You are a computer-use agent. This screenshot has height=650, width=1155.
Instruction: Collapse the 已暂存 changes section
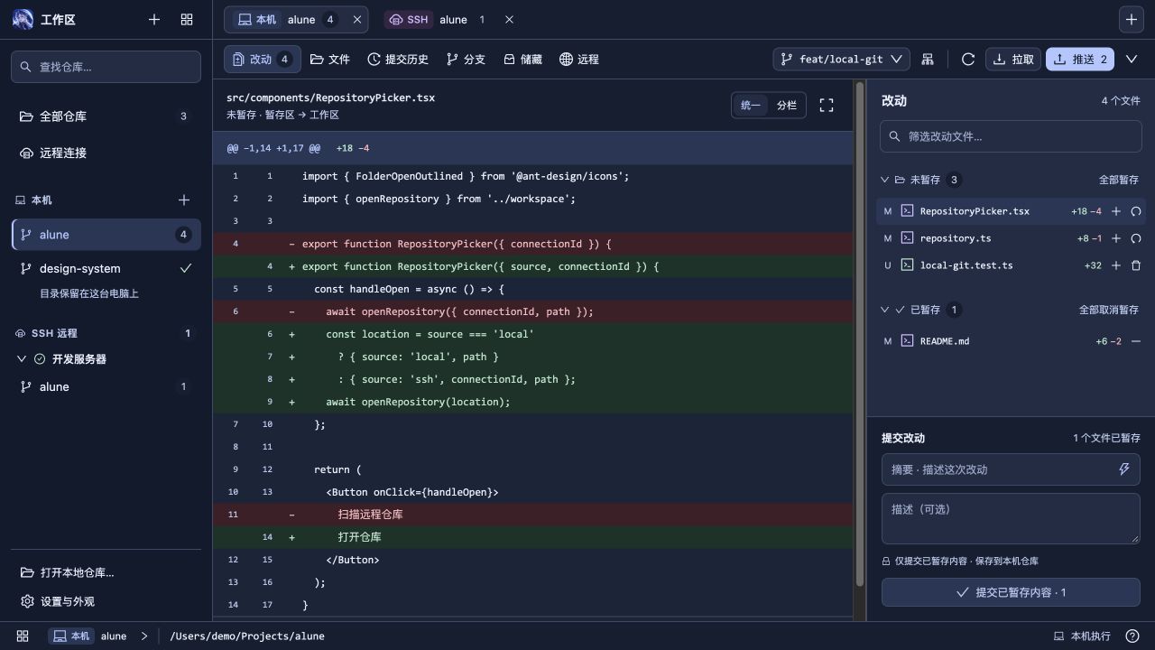point(884,310)
